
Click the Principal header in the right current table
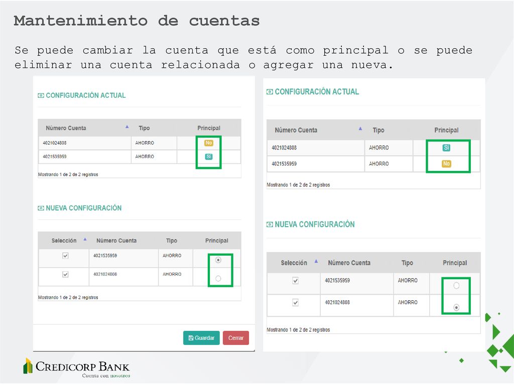[x=446, y=130]
